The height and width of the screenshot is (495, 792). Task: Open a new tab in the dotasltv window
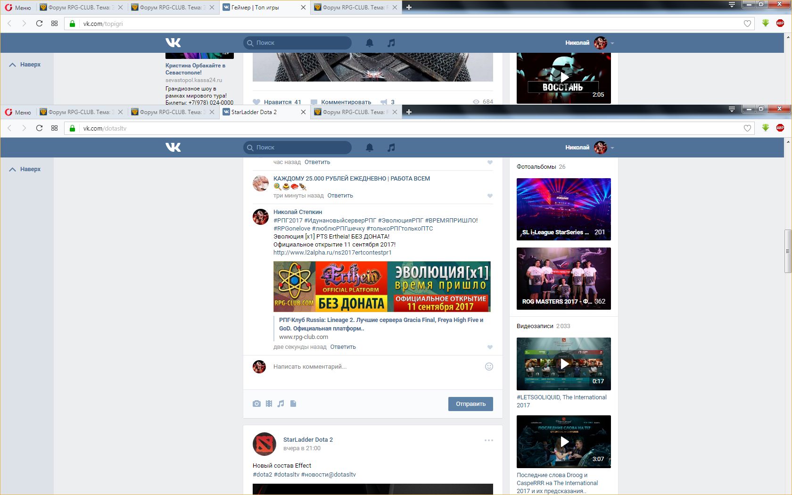pos(409,112)
